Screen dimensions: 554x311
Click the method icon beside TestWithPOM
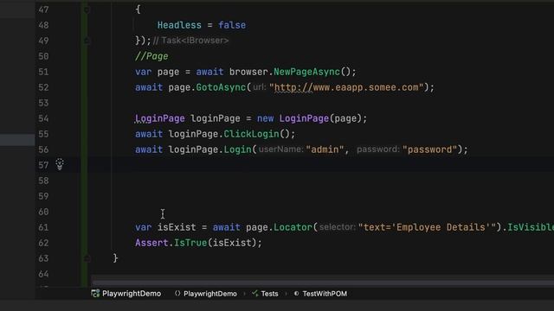pos(296,294)
